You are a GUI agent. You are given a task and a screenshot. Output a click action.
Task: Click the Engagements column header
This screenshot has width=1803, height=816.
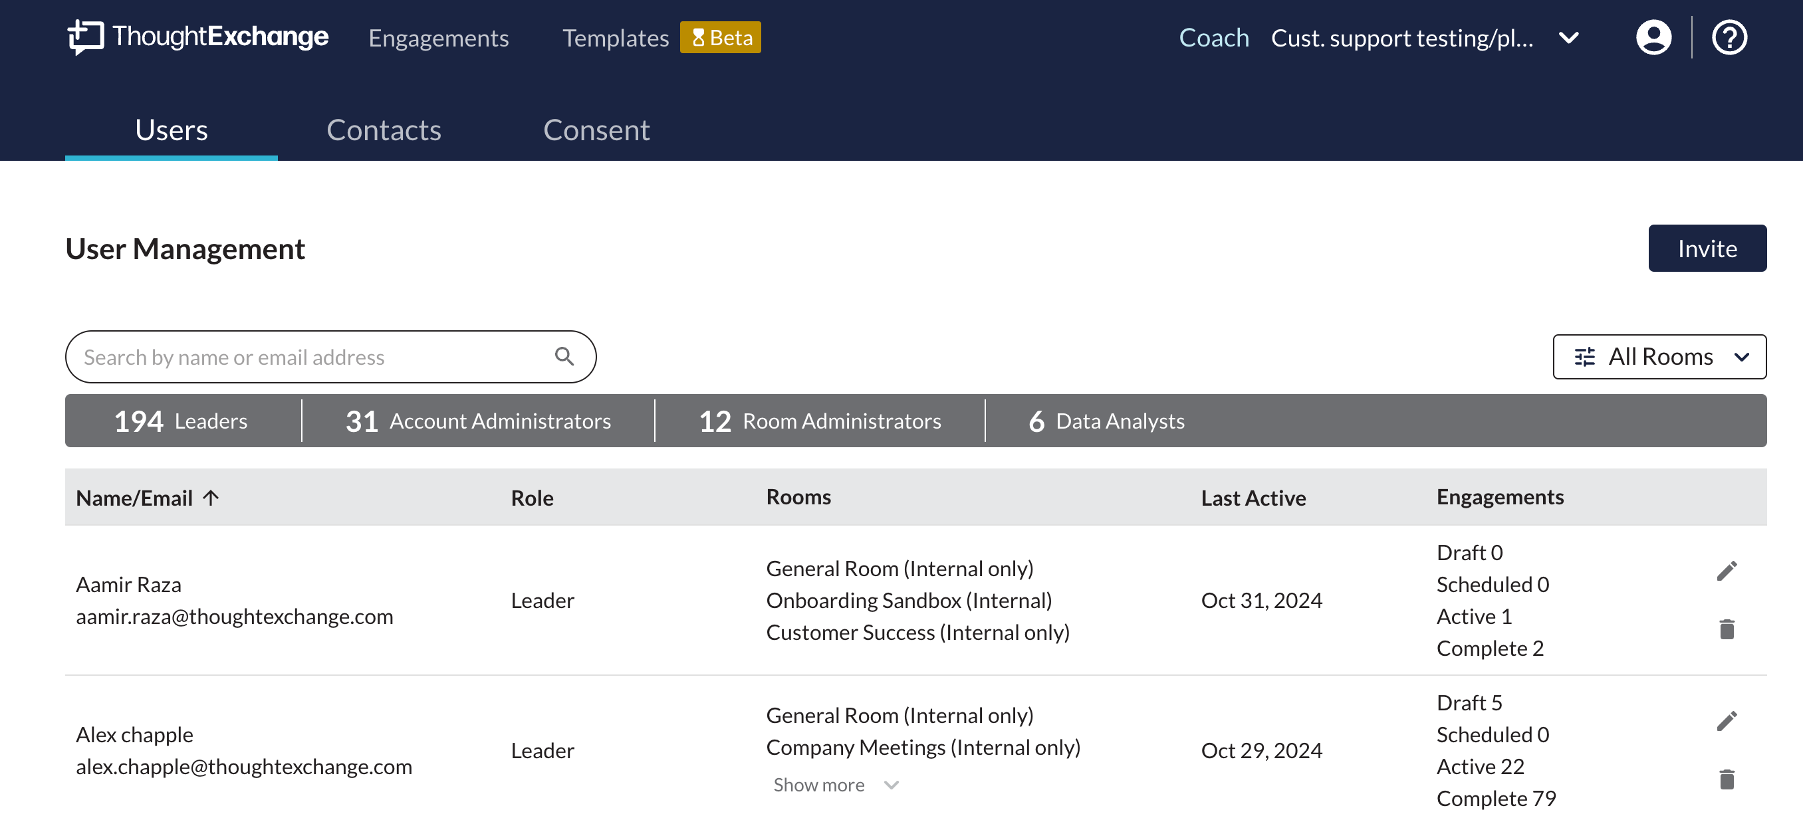click(x=1500, y=496)
